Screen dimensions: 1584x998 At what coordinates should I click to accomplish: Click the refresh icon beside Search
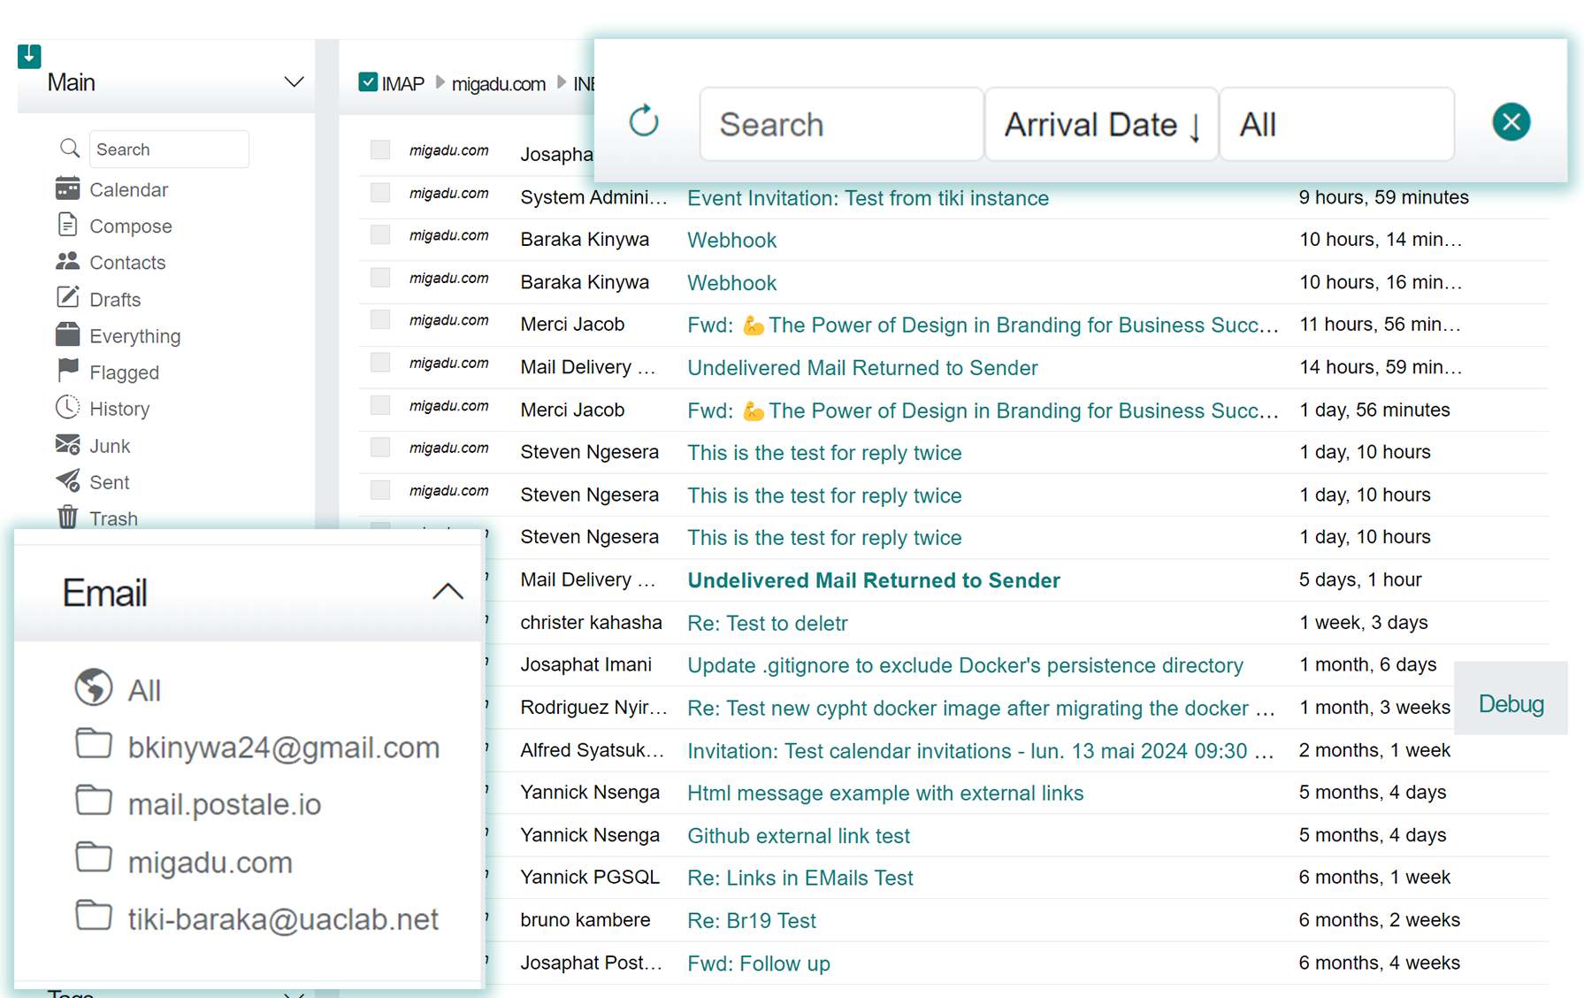[x=644, y=121]
